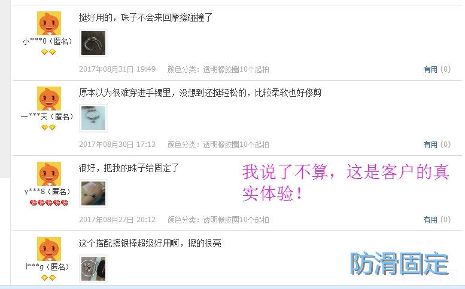Click yellow diamond rank icons under l***g
465x289 pixels.
[48, 278]
